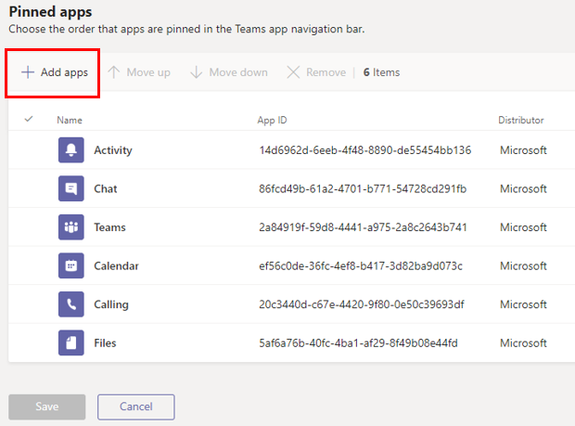Click app ID 5af6a76b-40fc-4ba1-af29-8f49b08e44fd
Screen dimensions: 575x426
tap(358, 342)
